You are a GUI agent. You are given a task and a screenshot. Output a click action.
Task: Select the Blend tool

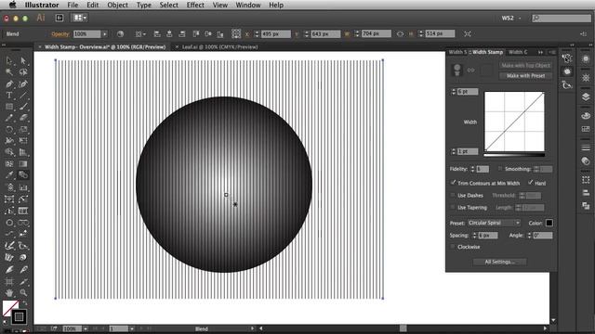coord(23,175)
